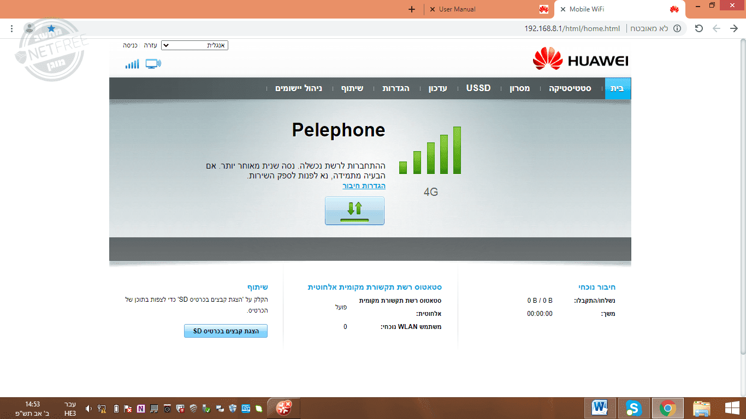Viewport: 746px width, 419px height.
Task: Click the large green signal bars graphic
Action: (x=430, y=151)
